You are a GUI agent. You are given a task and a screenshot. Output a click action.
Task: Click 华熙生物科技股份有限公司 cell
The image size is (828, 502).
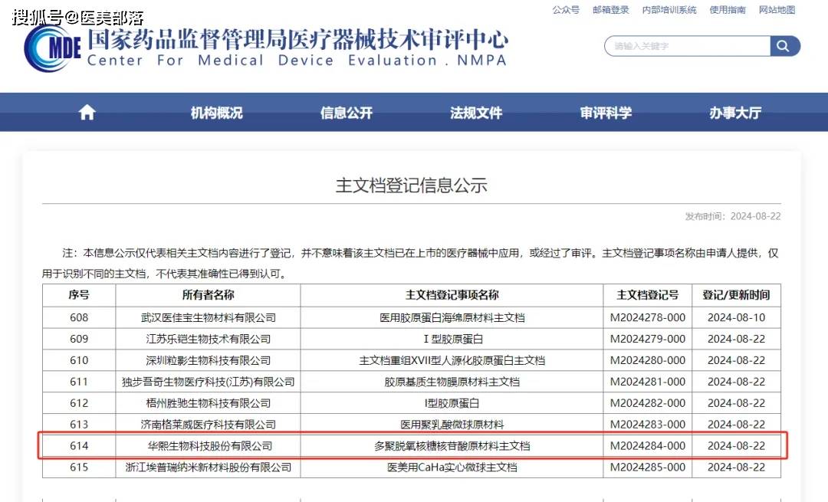(209, 446)
